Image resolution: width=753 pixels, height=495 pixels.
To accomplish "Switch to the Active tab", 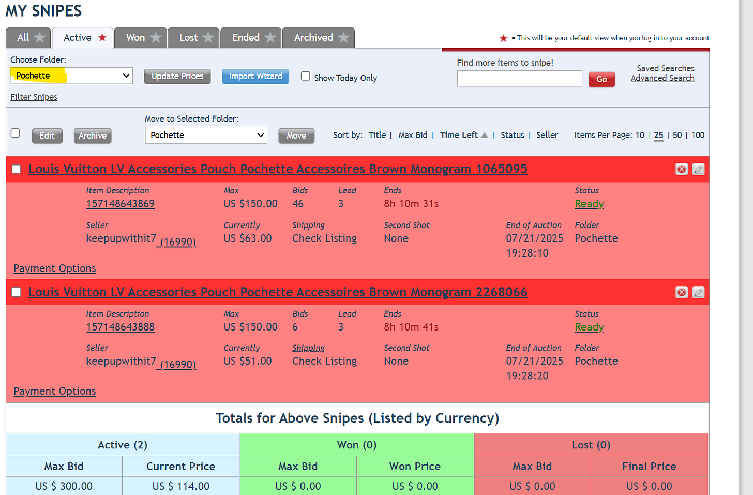I will pyautogui.click(x=78, y=38).
